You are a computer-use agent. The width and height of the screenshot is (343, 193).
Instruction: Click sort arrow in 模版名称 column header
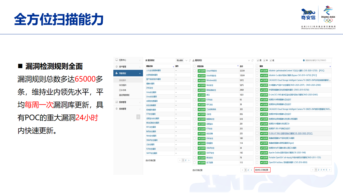173,66
